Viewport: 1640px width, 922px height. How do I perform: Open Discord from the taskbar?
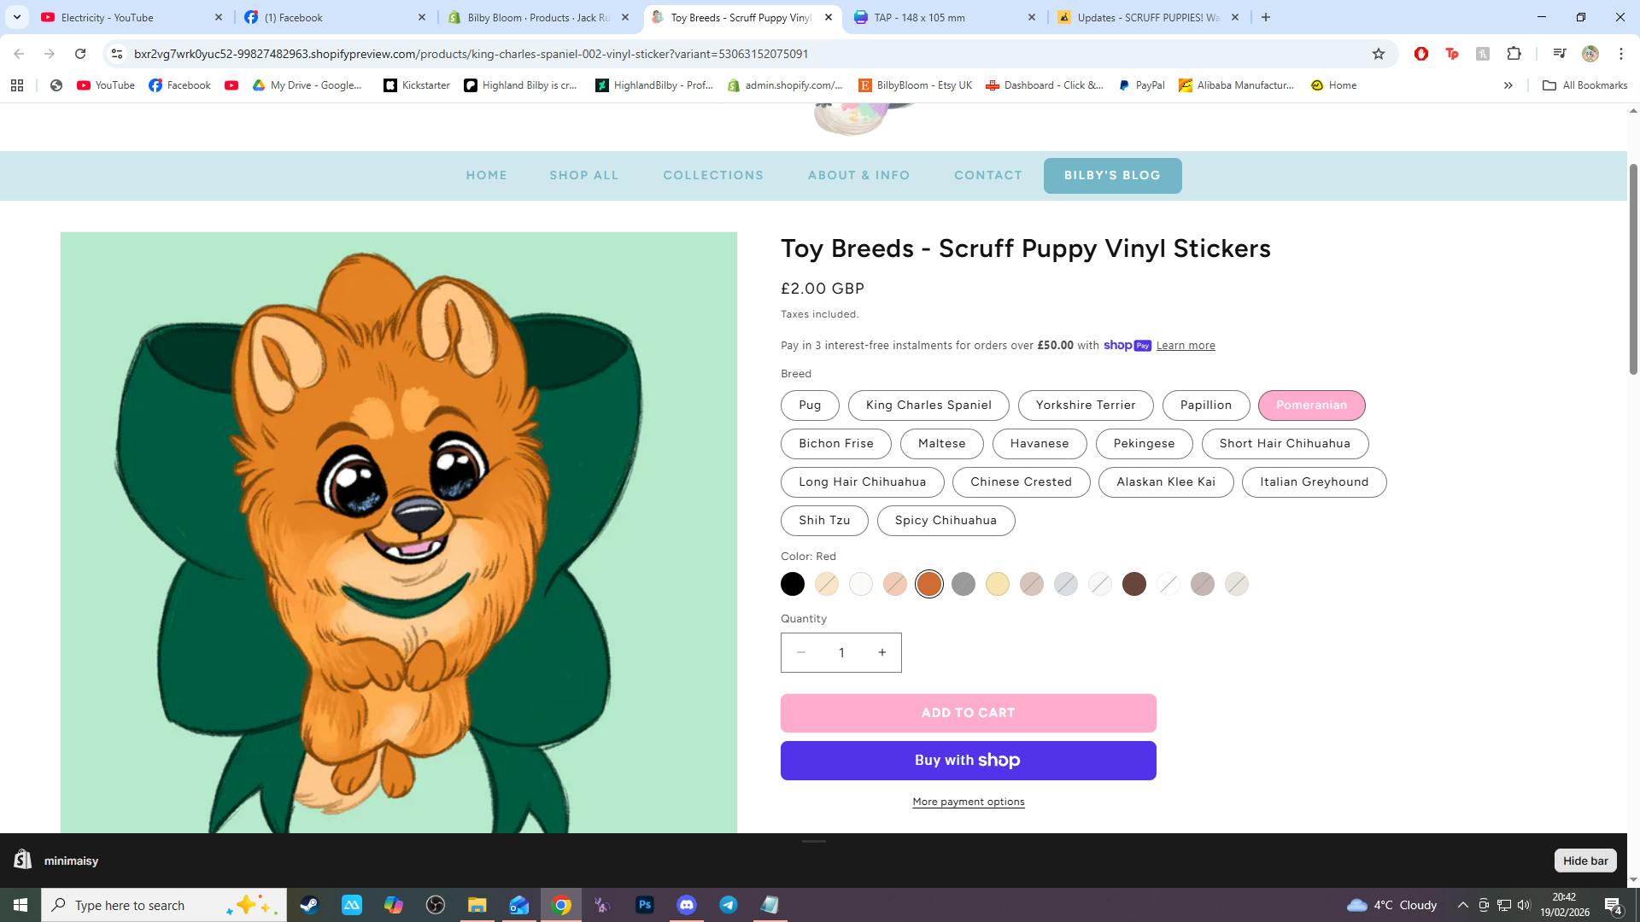687,905
